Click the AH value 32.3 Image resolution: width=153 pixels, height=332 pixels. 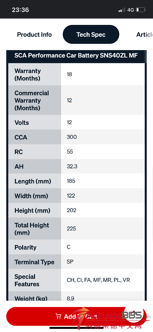coord(72,166)
